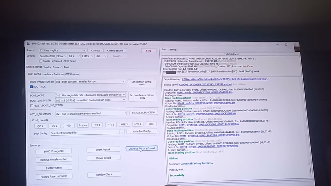331x186 pixels.
Task: Apply the QC 2 config preset
Action: coord(54,126)
